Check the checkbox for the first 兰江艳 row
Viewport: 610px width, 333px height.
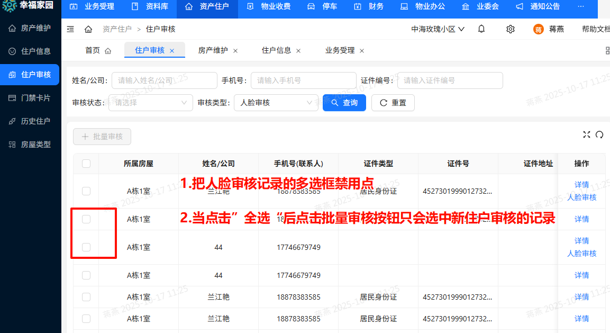tap(86, 191)
